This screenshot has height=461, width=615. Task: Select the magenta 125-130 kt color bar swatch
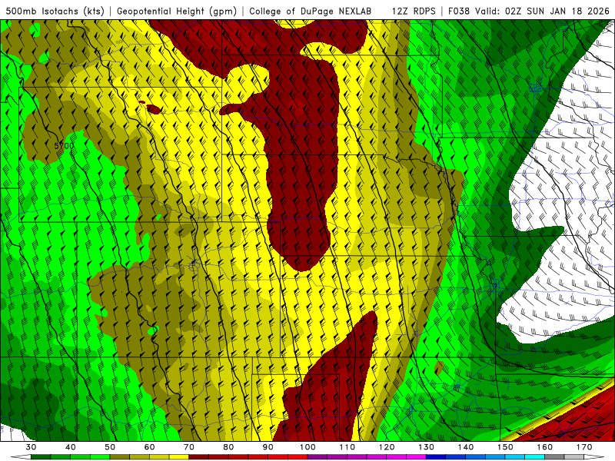416,457
